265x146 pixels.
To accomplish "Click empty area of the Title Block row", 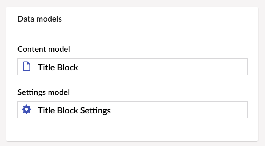I will point(162,67).
